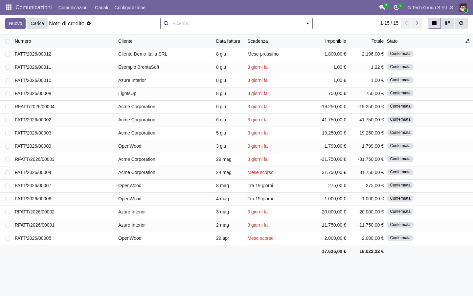Sort by the Totale column header
The image size is (473, 296).
pos(377,41)
